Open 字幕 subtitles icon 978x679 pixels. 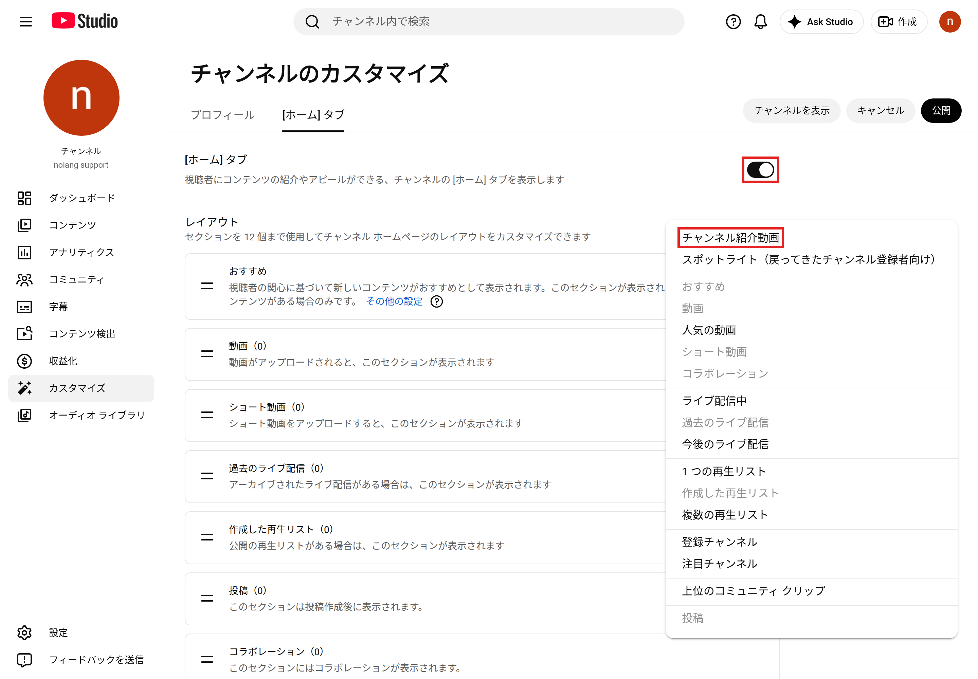click(x=24, y=307)
